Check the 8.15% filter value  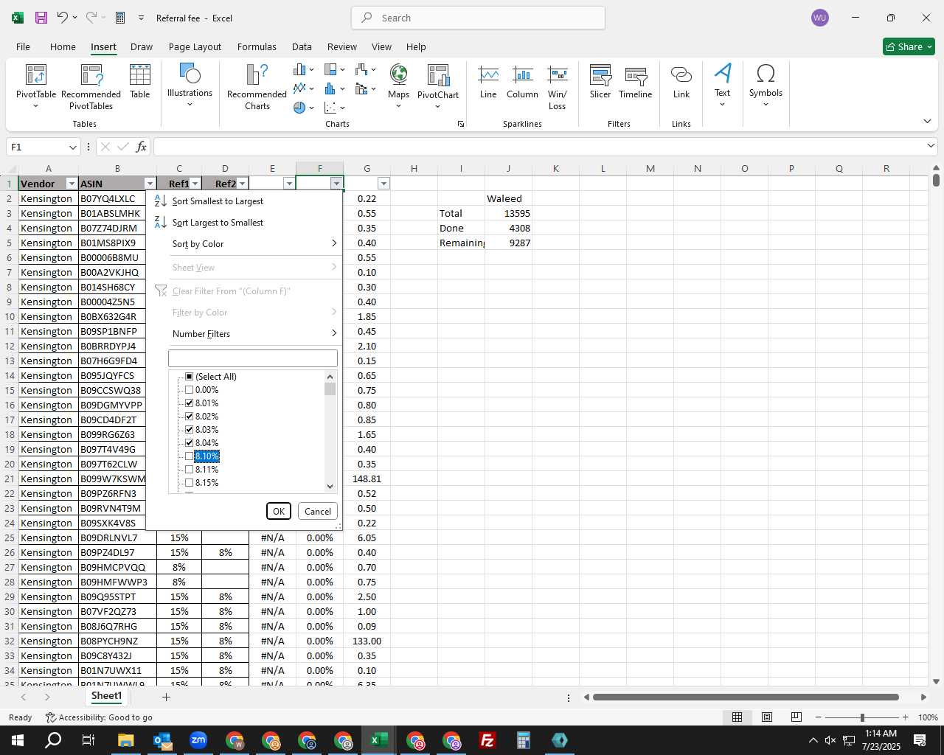190,483
